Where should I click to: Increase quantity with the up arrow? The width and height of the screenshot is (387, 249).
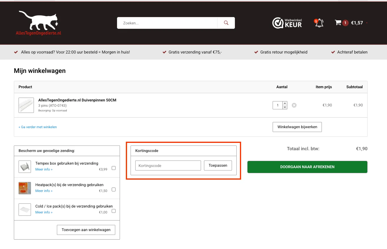point(285,103)
